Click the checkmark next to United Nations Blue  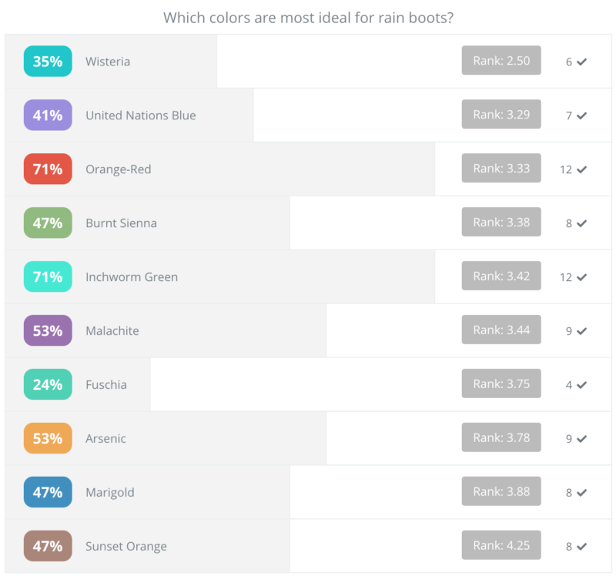point(582,116)
